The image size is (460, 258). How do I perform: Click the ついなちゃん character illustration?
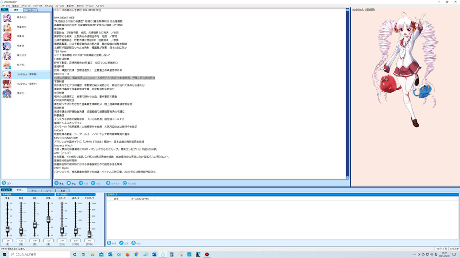click(x=406, y=70)
